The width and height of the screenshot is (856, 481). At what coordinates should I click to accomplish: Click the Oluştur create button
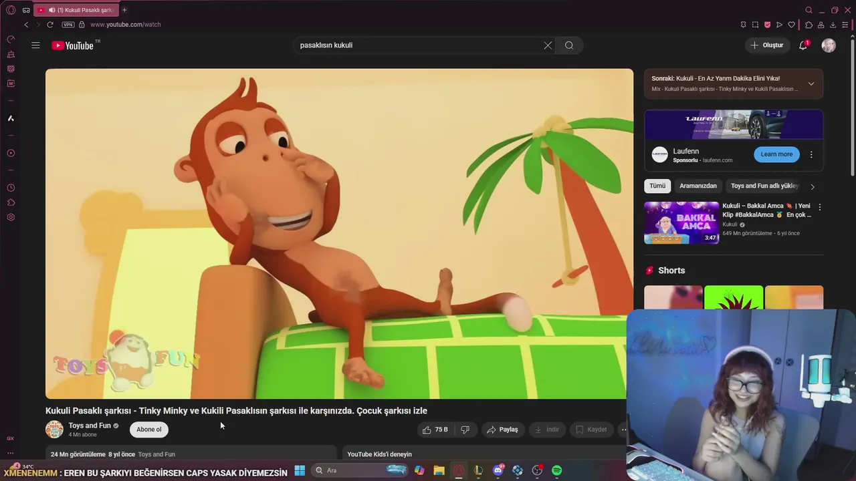(x=767, y=45)
